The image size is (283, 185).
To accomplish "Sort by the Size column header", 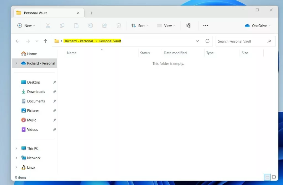I will 252,53.
